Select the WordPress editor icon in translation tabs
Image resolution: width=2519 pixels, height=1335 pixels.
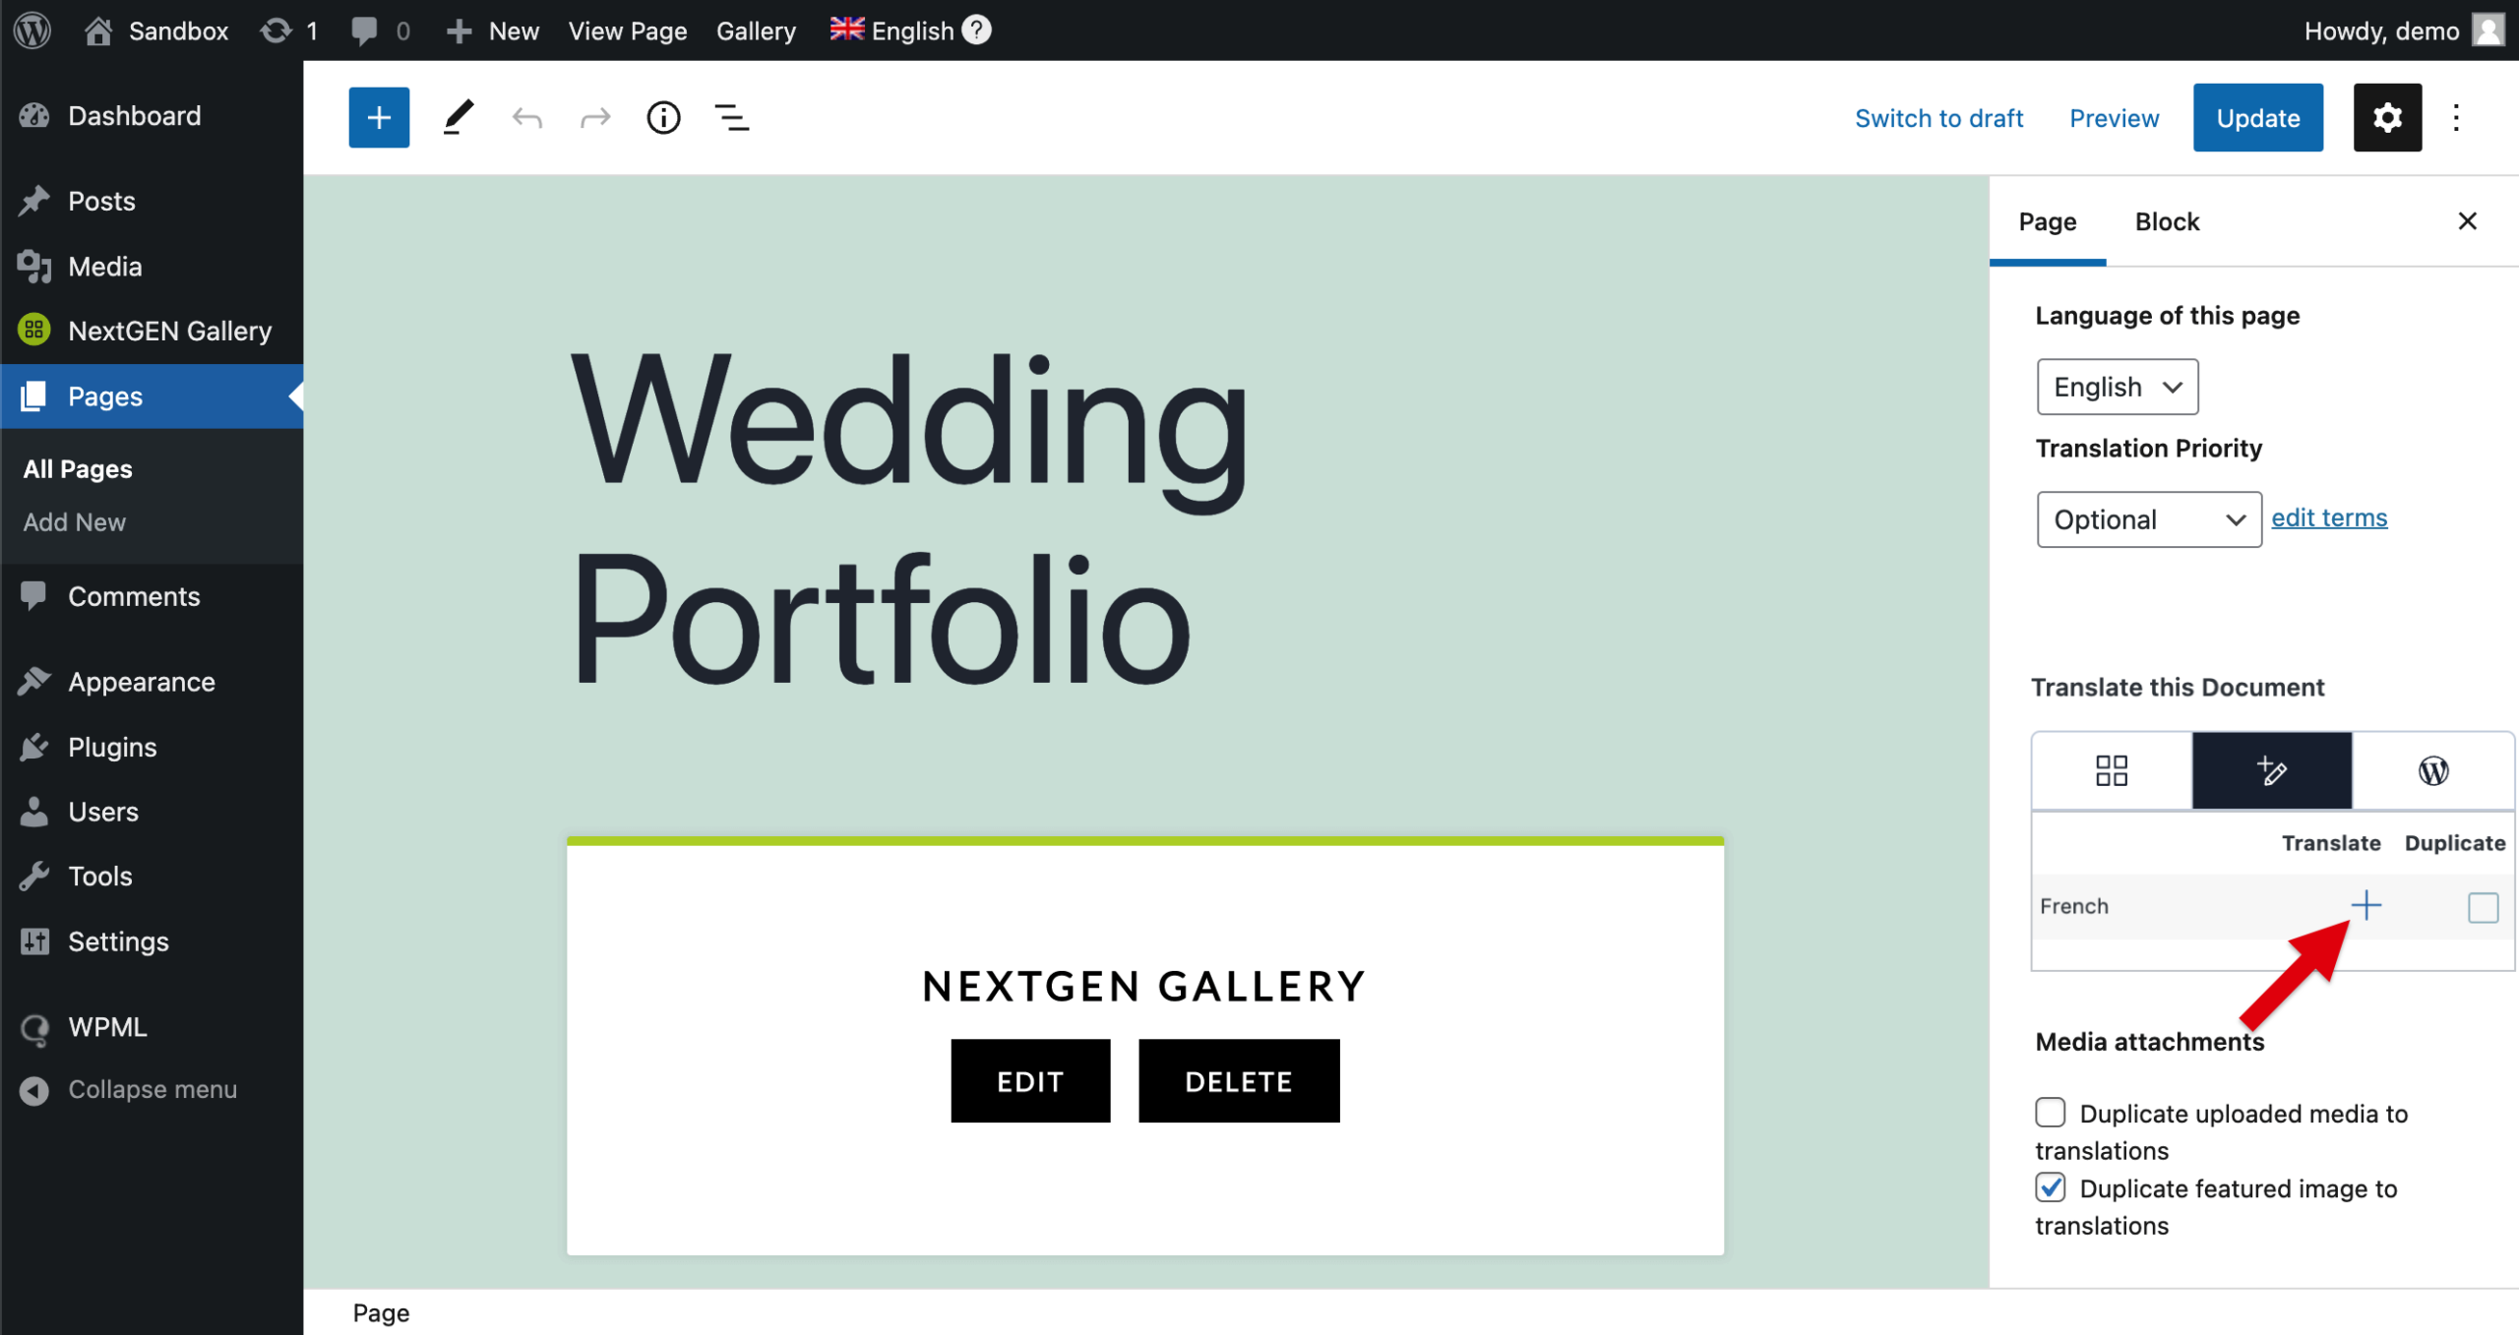tap(2432, 770)
